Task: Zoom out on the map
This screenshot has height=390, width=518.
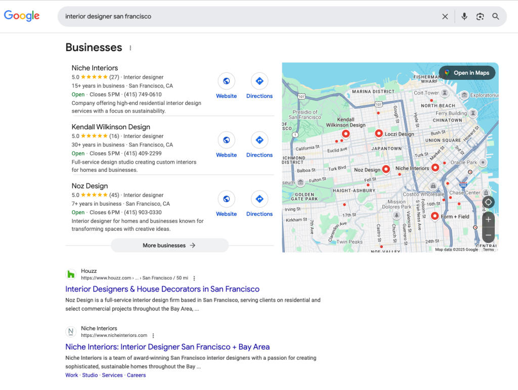Action: 488,235
